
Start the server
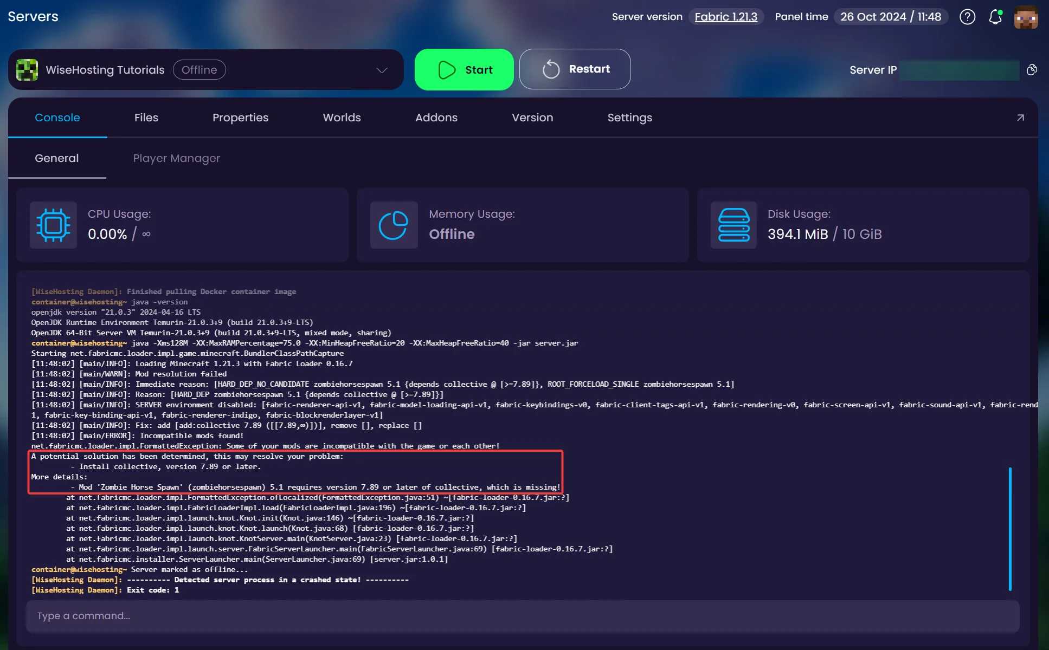click(464, 69)
